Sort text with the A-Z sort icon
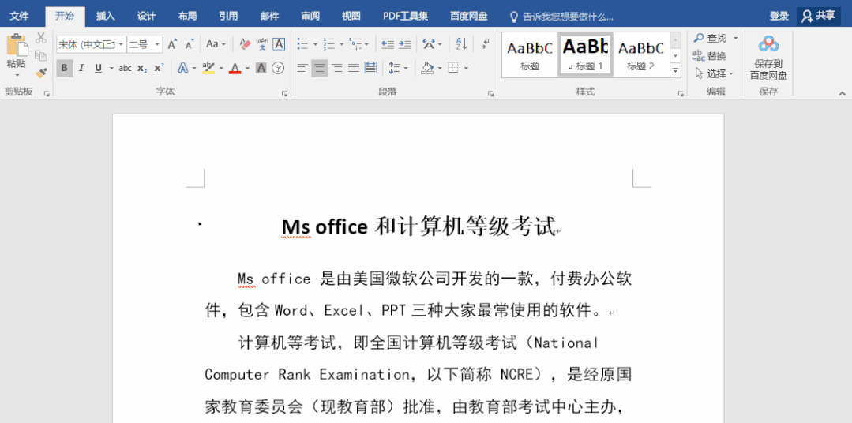852x423 pixels. [x=461, y=44]
